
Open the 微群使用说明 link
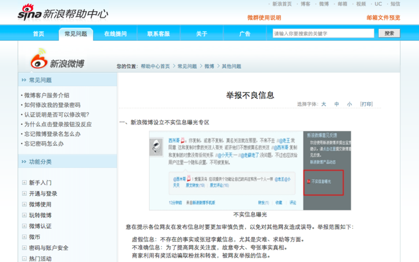click(x=264, y=18)
